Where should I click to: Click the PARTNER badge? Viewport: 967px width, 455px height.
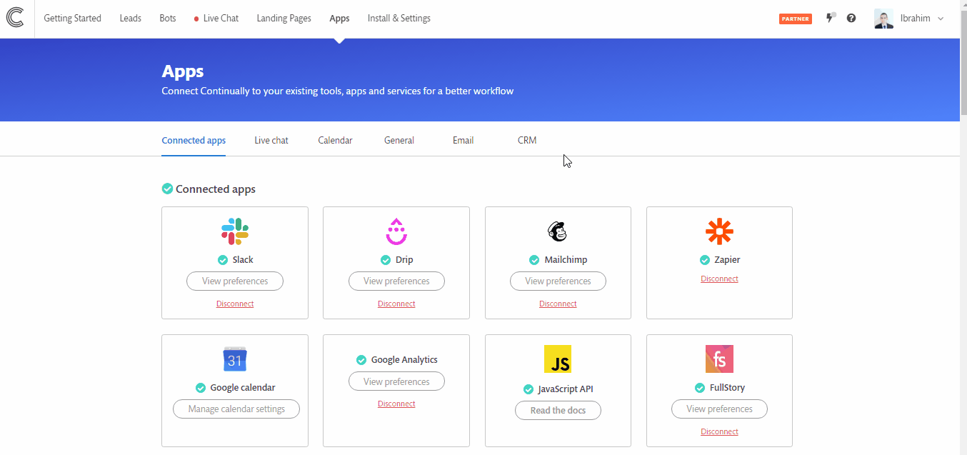(x=796, y=19)
